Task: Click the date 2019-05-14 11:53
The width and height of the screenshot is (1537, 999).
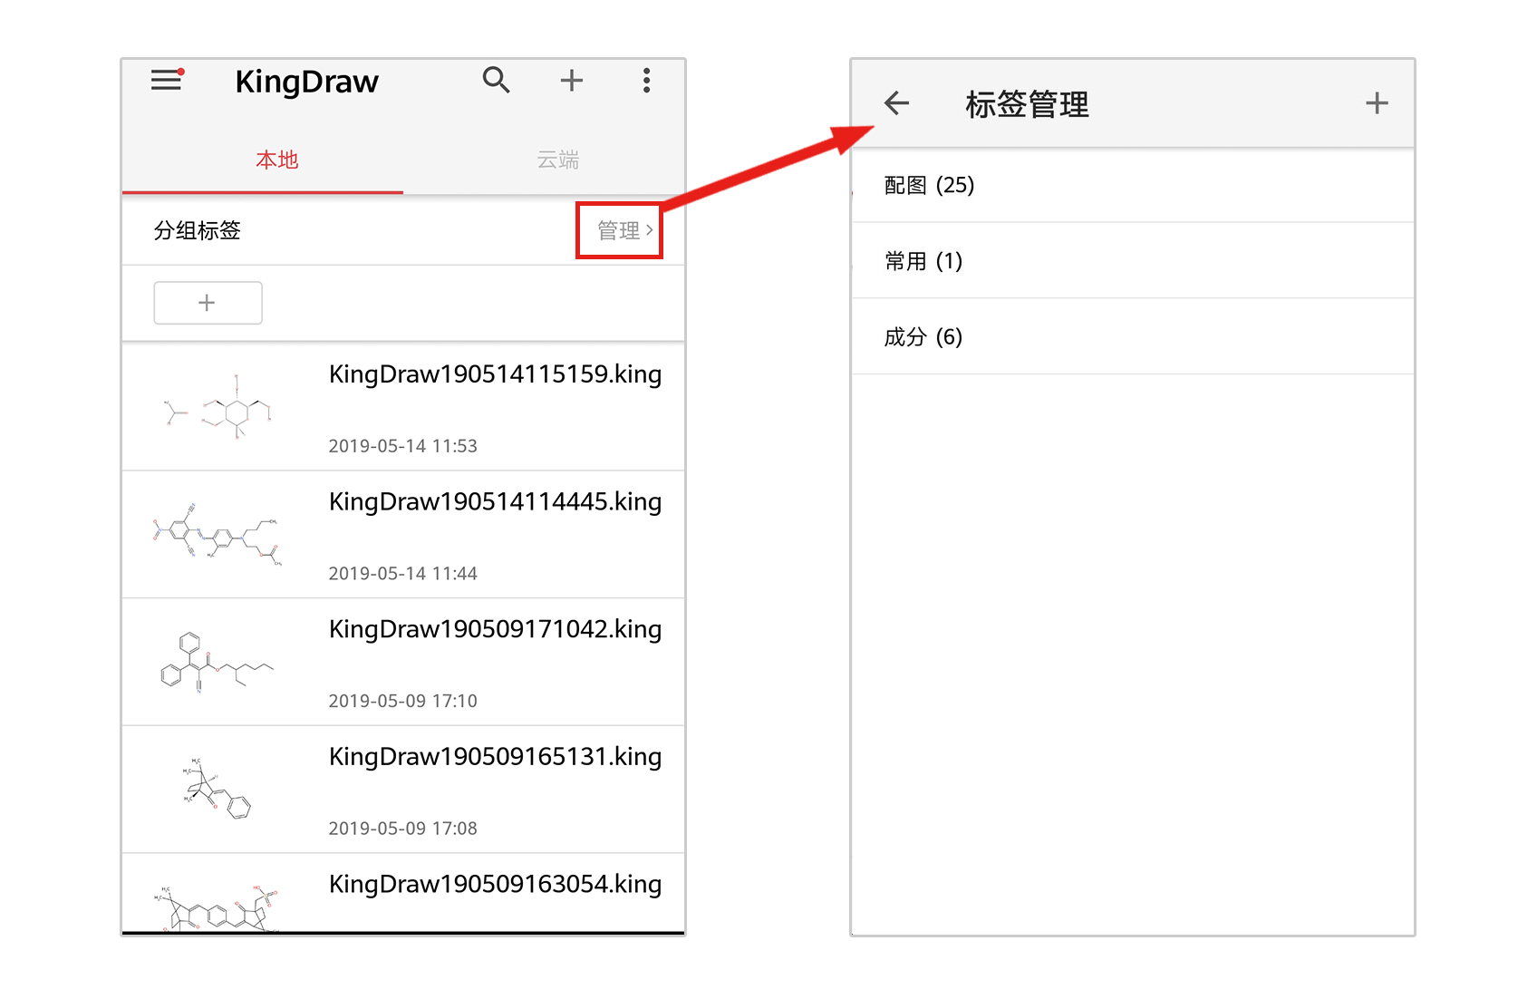Action: tap(402, 446)
